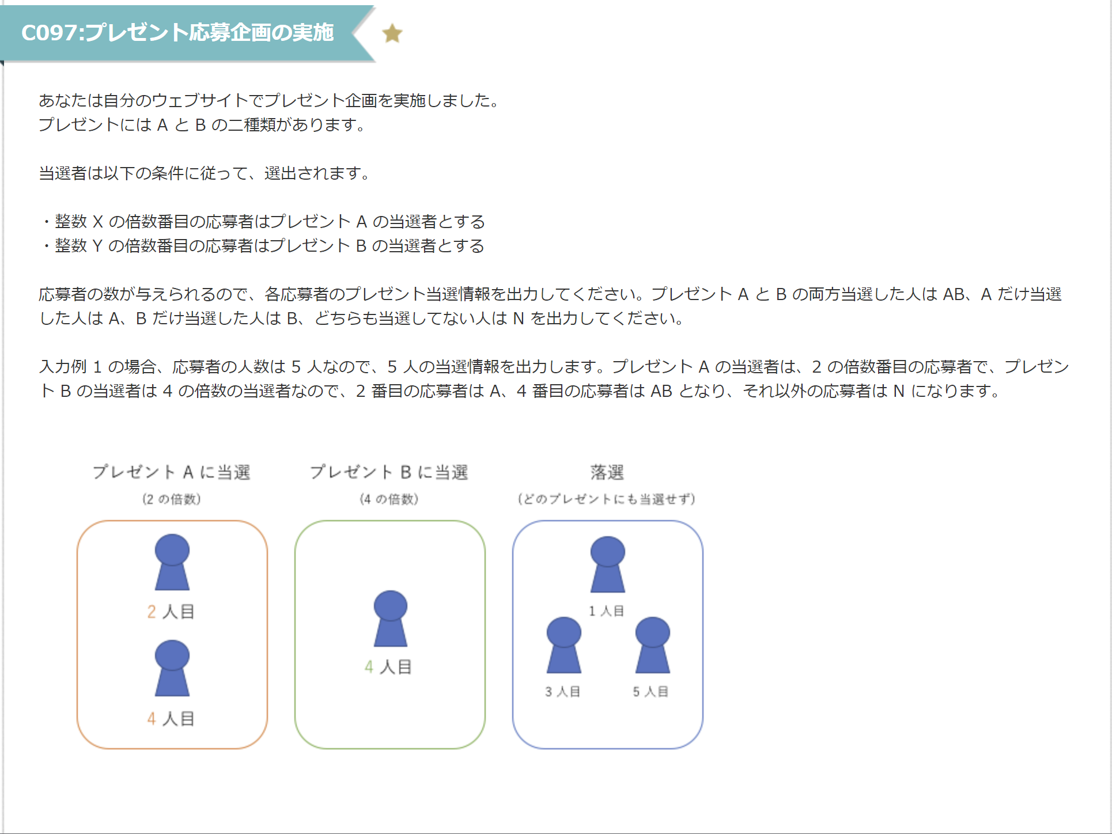Click the 5人目 person figure
This screenshot has width=1112, height=834.
[652, 645]
